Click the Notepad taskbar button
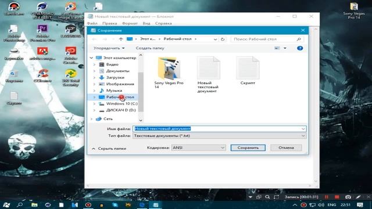 pyautogui.click(x=156, y=205)
